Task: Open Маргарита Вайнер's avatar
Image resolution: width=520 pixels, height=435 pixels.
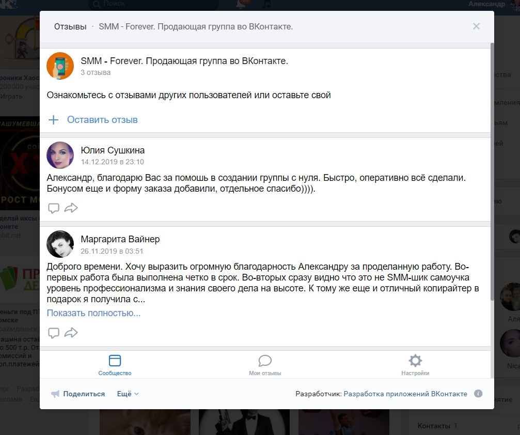Action: (x=60, y=244)
